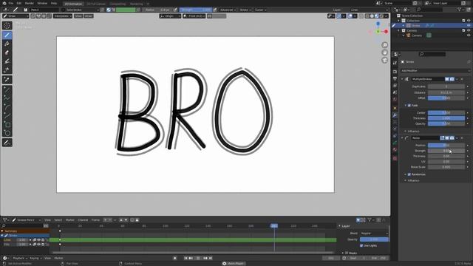Hide the Camera collection in outliner
This screenshot has width=473, height=266.
coord(469,30)
